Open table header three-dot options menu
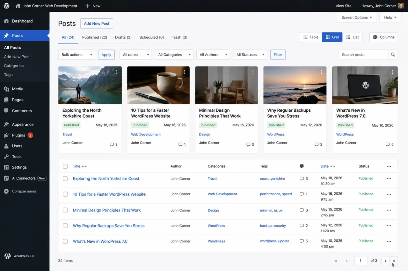 tap(389, 166)
